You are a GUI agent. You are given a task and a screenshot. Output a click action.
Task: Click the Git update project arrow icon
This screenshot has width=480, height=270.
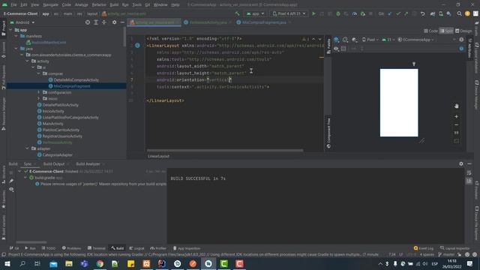[390, 13]
